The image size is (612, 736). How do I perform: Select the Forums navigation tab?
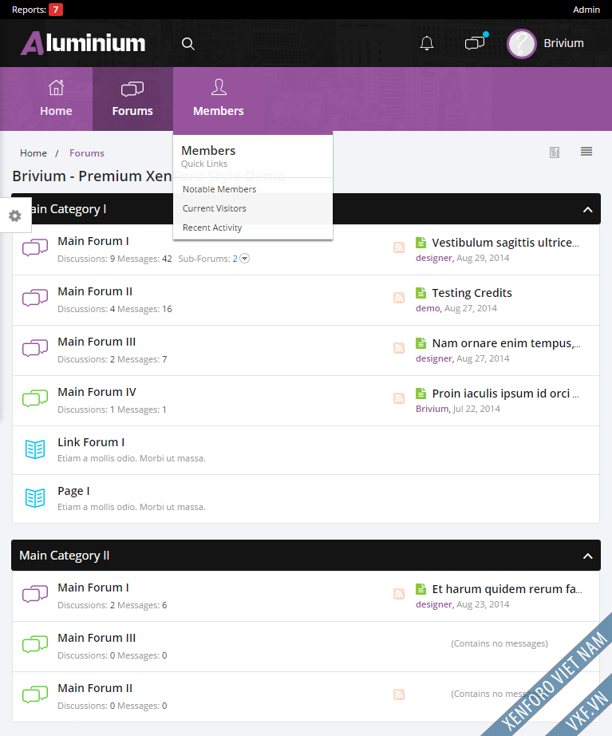coord(132,99)
